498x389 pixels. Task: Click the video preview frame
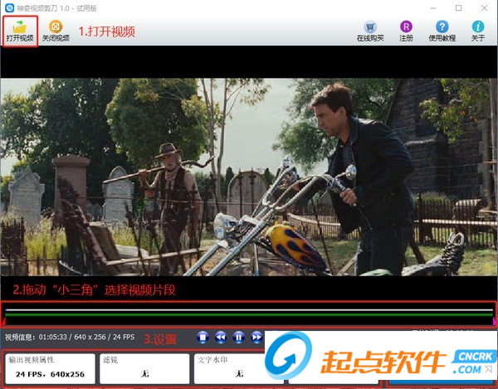249,177
